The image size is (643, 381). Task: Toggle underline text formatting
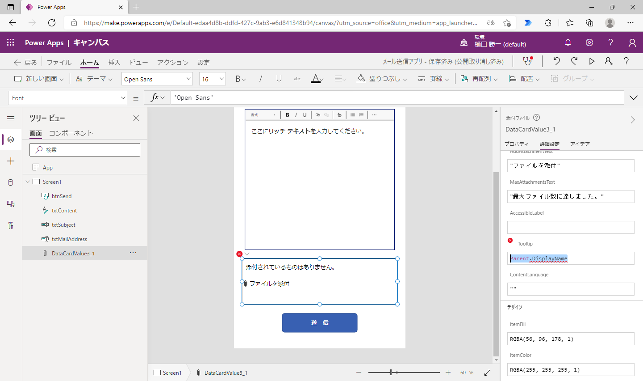tap(279, 79)
